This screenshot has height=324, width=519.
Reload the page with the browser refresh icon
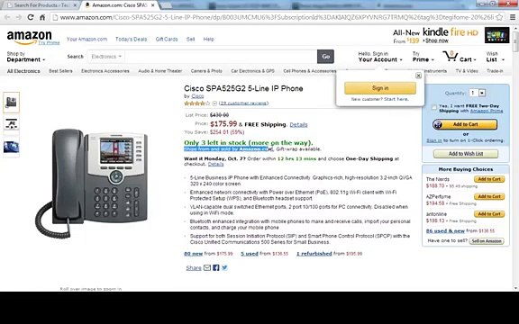coord(31,17)
